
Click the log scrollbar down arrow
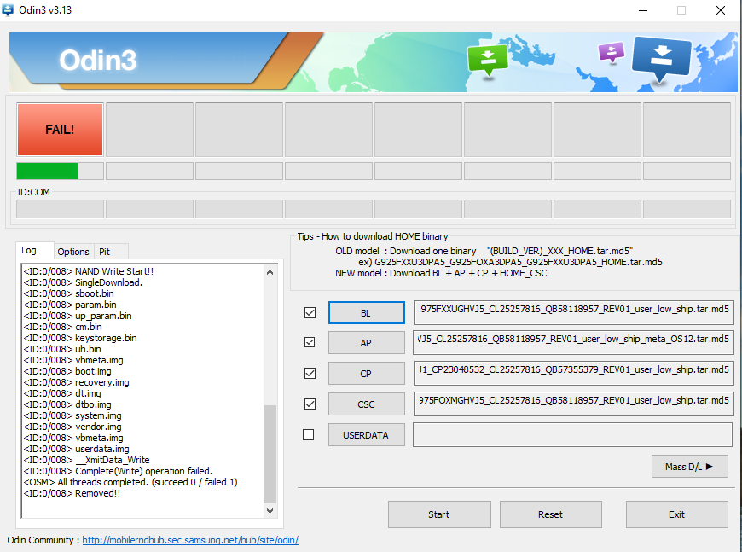pyautogui.click(x=270, y=511)
